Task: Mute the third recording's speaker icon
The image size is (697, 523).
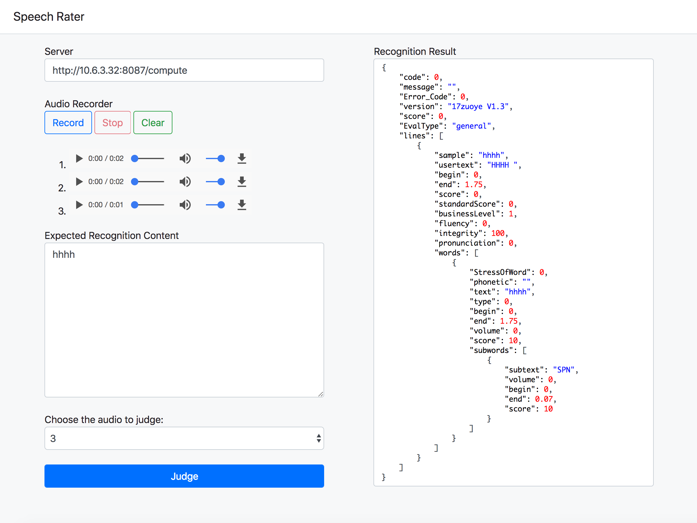Action: click(185, 205)
